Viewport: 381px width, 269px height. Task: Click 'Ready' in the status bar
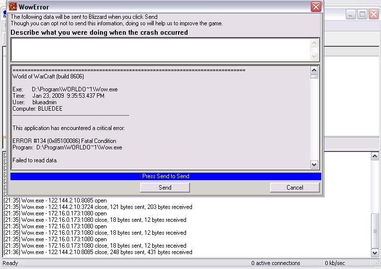tap(10, 263)
